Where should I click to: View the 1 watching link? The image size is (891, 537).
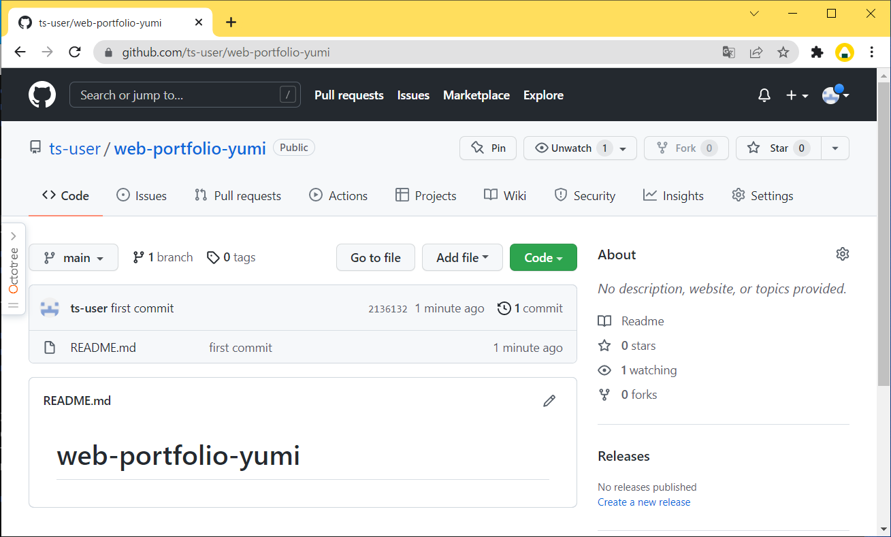tap(637, 370)
